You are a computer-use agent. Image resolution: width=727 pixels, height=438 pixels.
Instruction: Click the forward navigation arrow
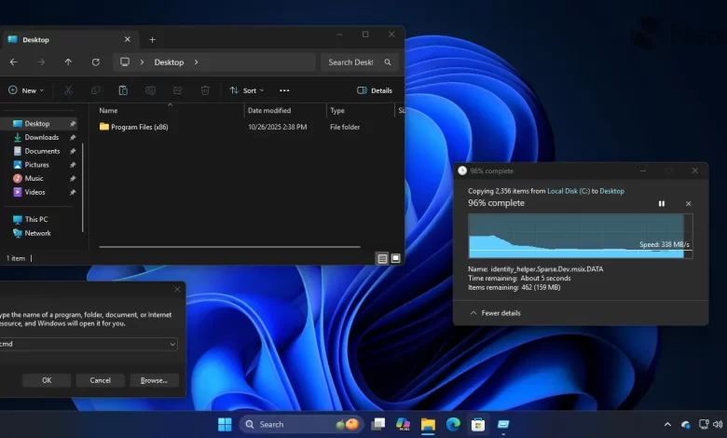41,62
